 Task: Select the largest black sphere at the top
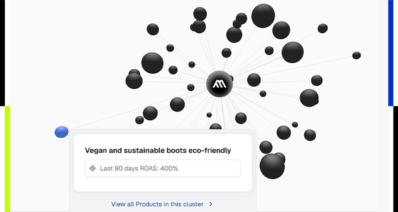[x=263, y=15]
